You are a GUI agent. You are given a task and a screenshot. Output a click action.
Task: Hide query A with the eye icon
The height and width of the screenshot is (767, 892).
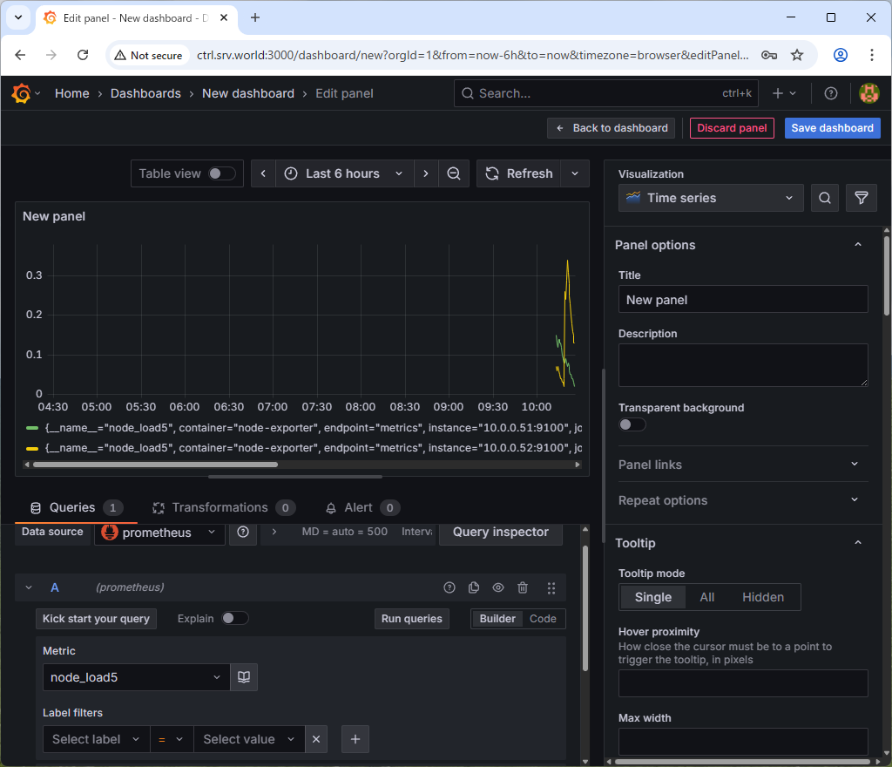(498, 588)
